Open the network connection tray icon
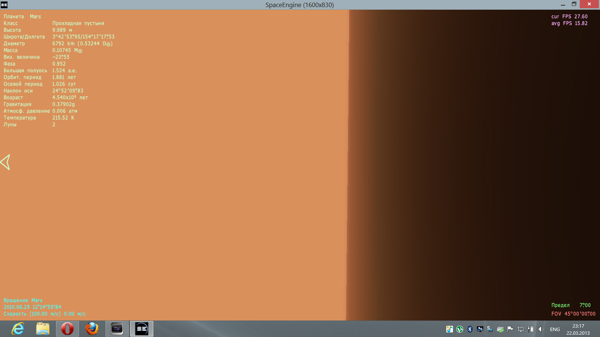 pyautogui.click(x=520, y=329)
